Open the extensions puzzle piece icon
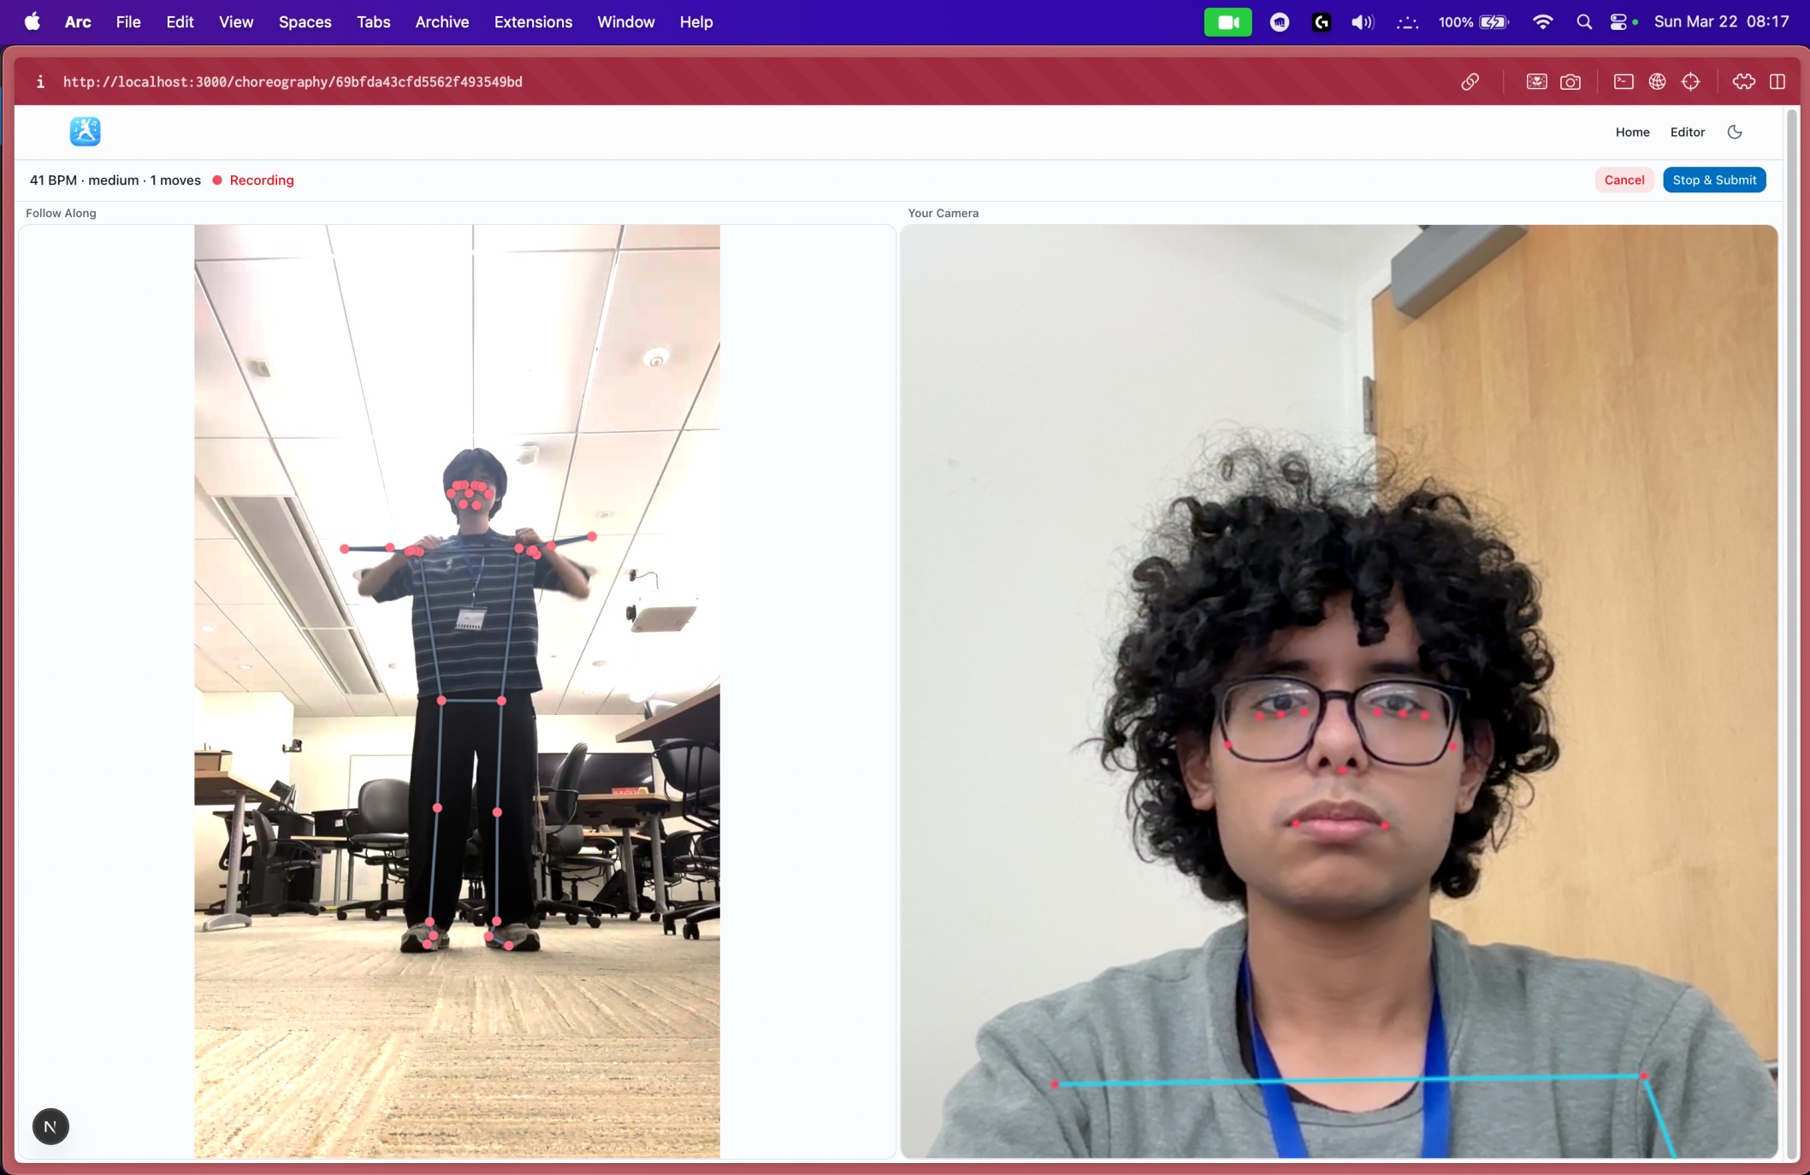Screen dimensions: 1810x1175 pyautogui.click(x=1743, y=82)
